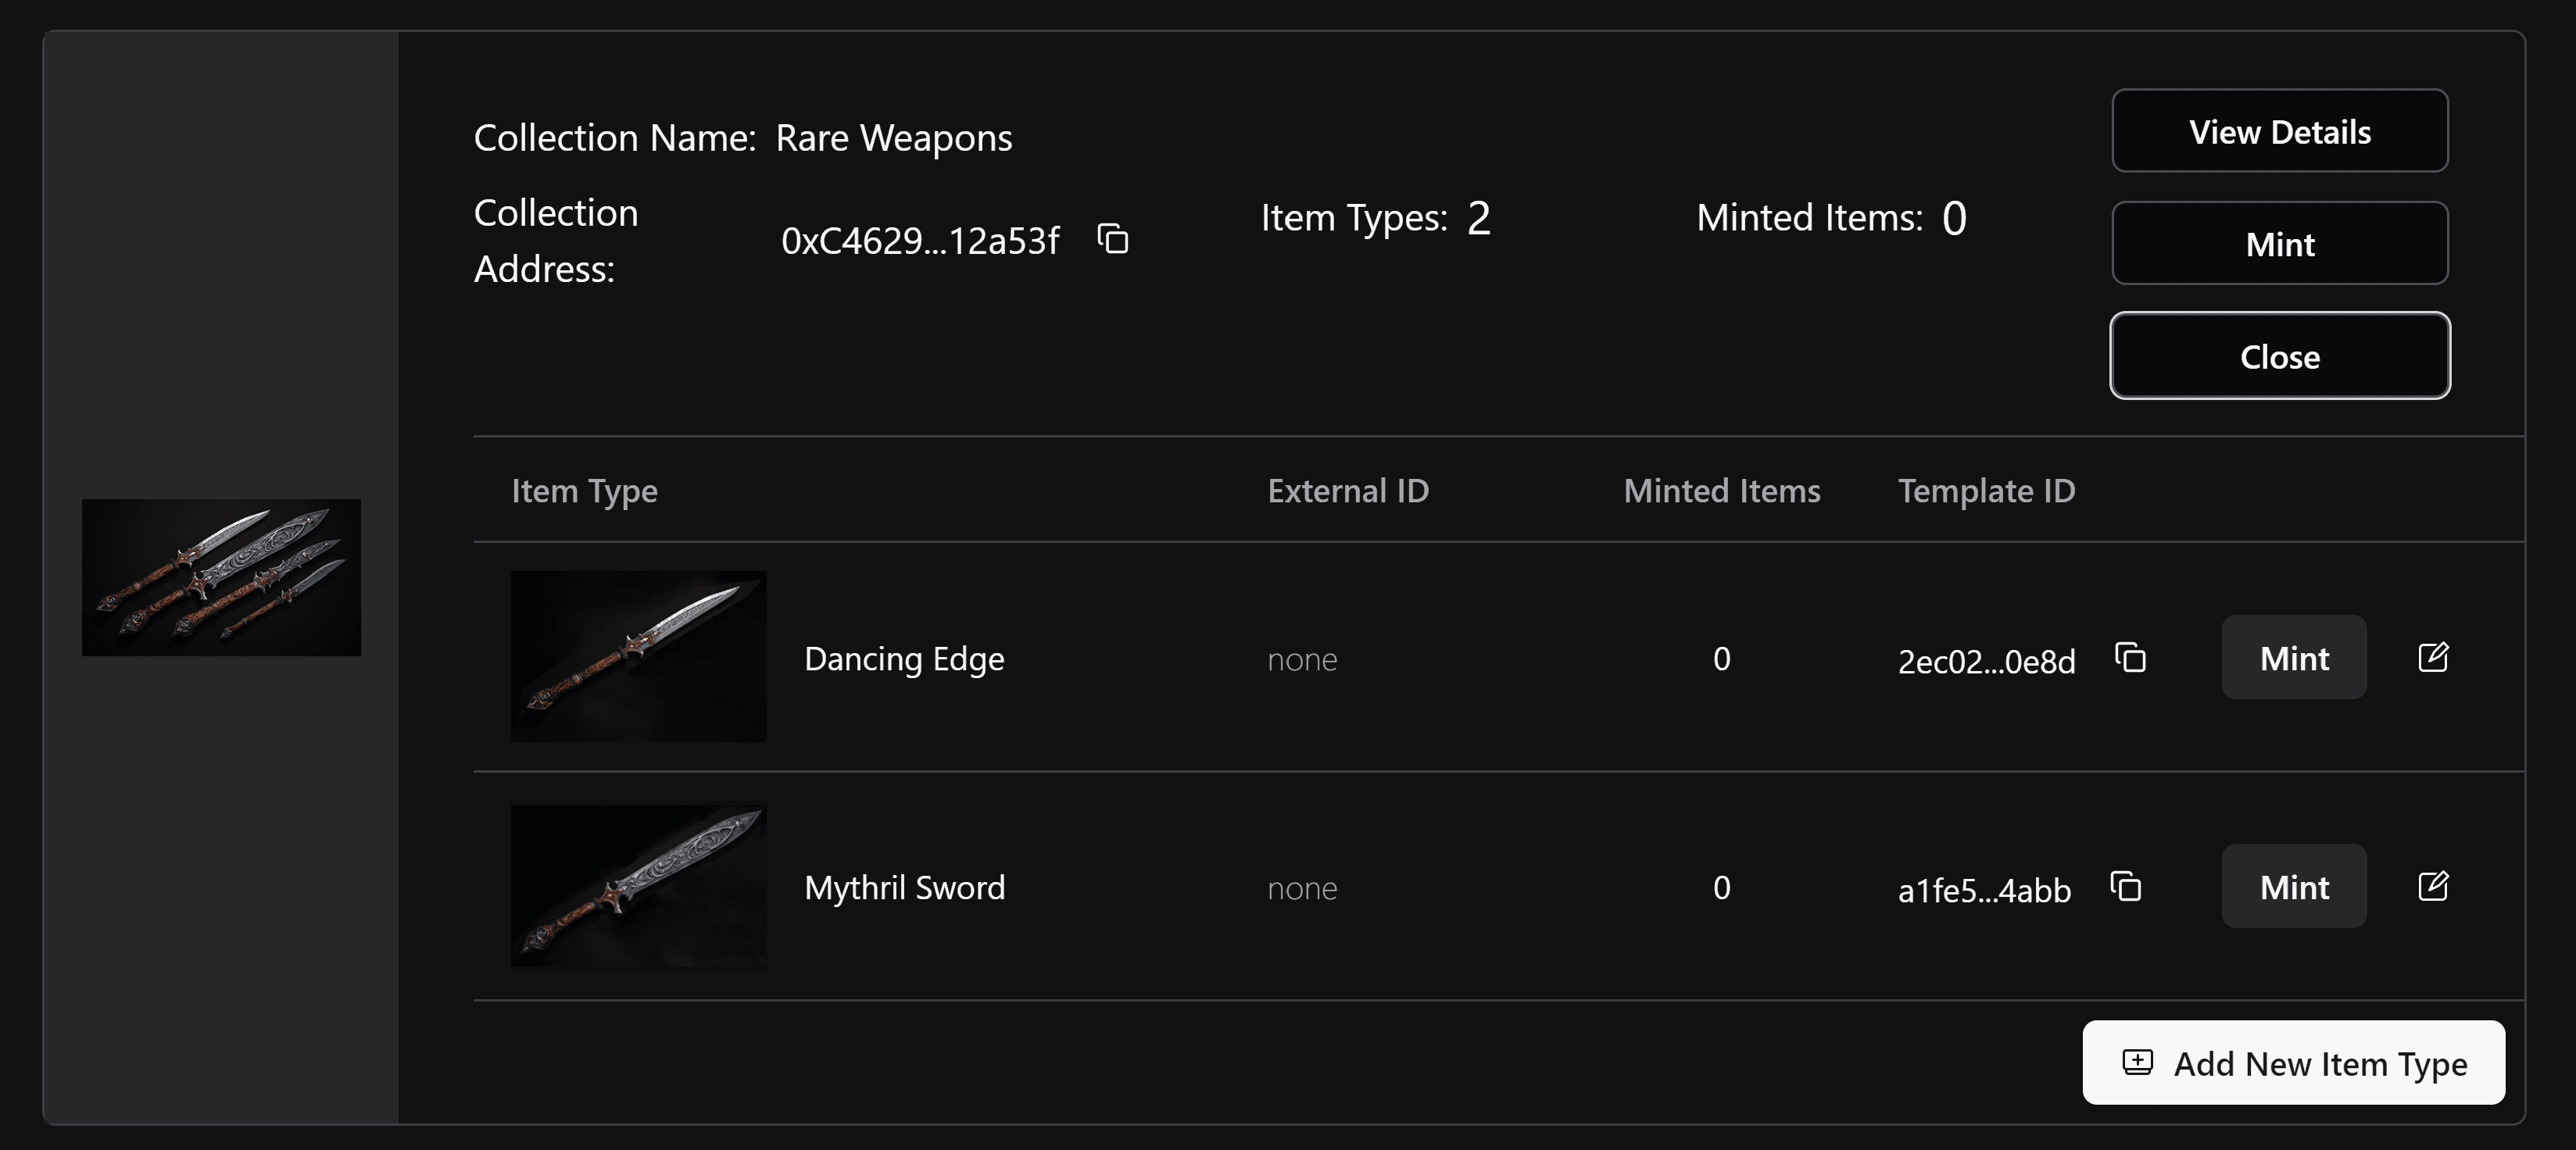2576x1150 pixels.
Task: Click the Mythril Sword image
Action: [x=638, y=886]
